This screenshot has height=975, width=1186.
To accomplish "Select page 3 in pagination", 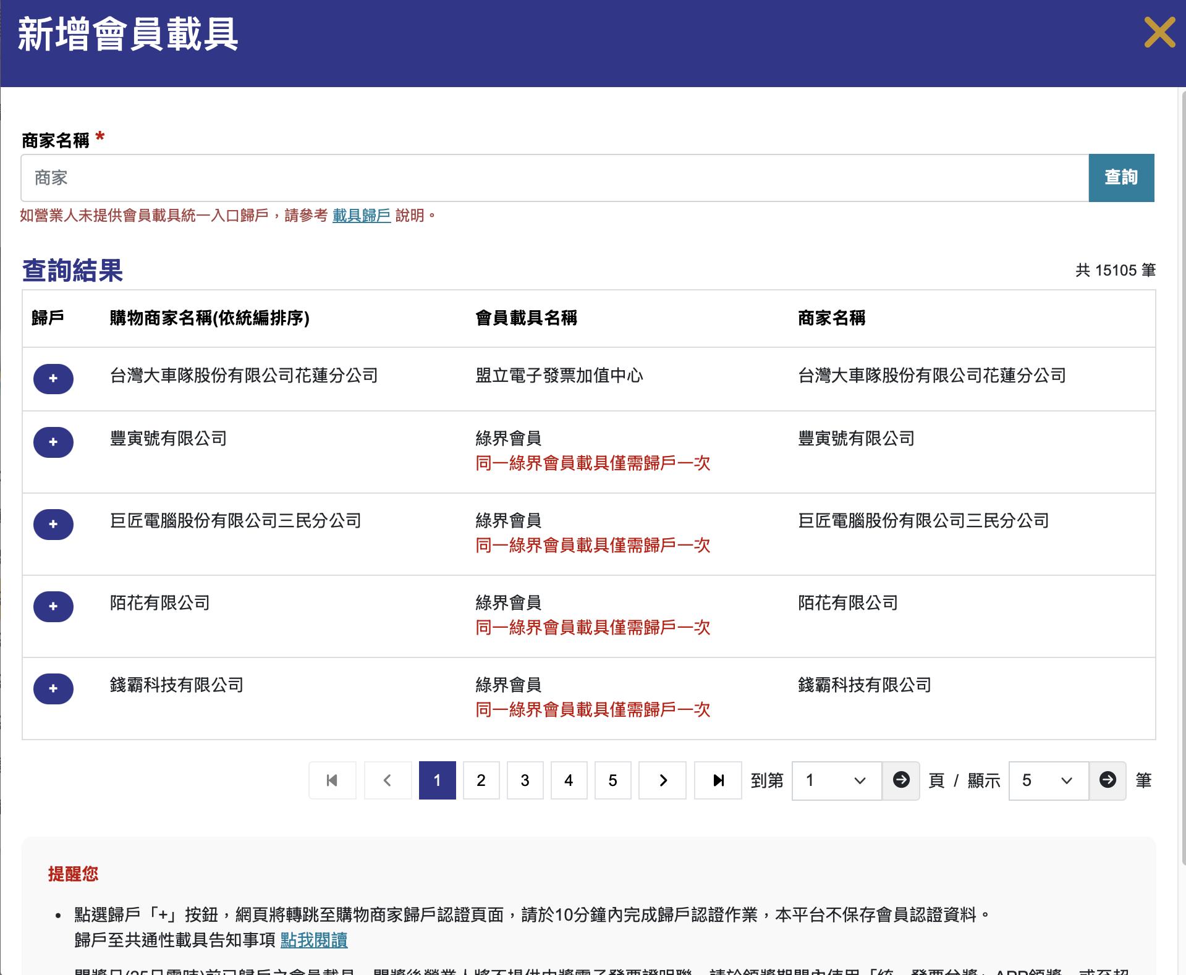I will tap(525, 780).
